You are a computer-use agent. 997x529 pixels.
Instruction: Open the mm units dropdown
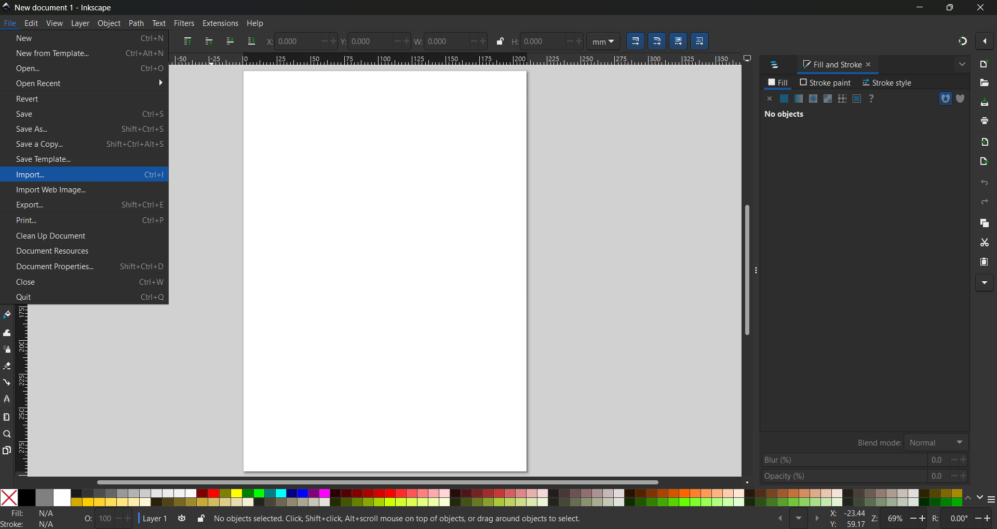pos(603,41)
